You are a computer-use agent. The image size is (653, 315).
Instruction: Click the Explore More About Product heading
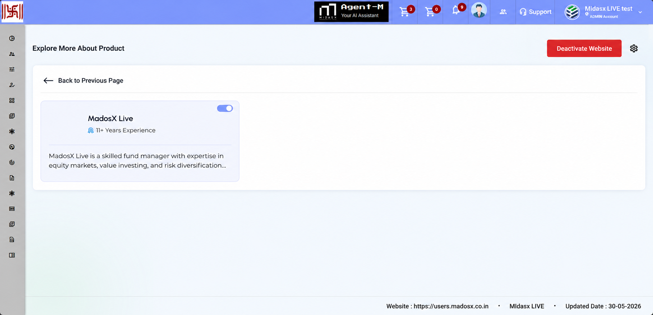pyautogui.click(x=78, y=48)
